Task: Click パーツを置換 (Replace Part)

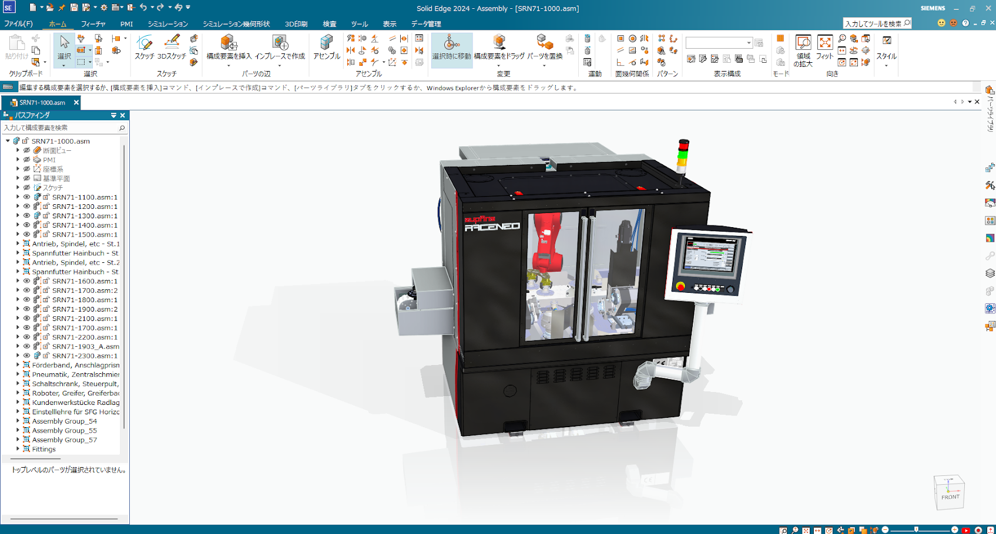Action: coord(545,48)
